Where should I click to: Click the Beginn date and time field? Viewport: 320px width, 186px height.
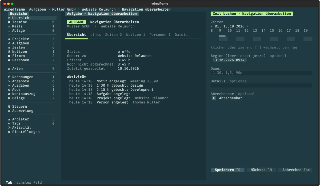pyautogui.click(x=230, y=60)
